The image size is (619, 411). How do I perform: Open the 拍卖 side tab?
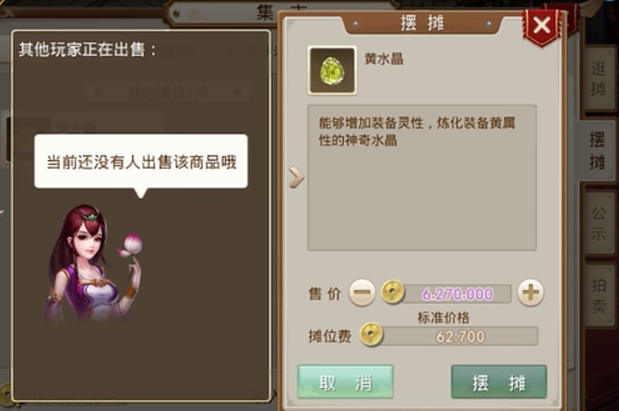point(598,295)
